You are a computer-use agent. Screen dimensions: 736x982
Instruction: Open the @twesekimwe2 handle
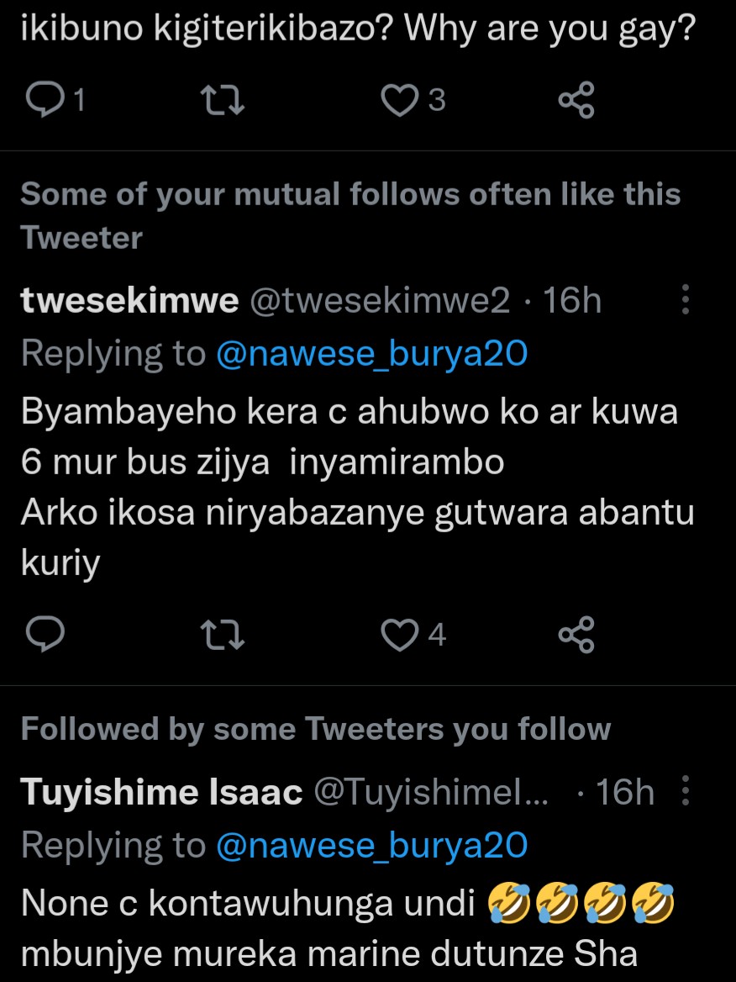[x=380, y=301]
